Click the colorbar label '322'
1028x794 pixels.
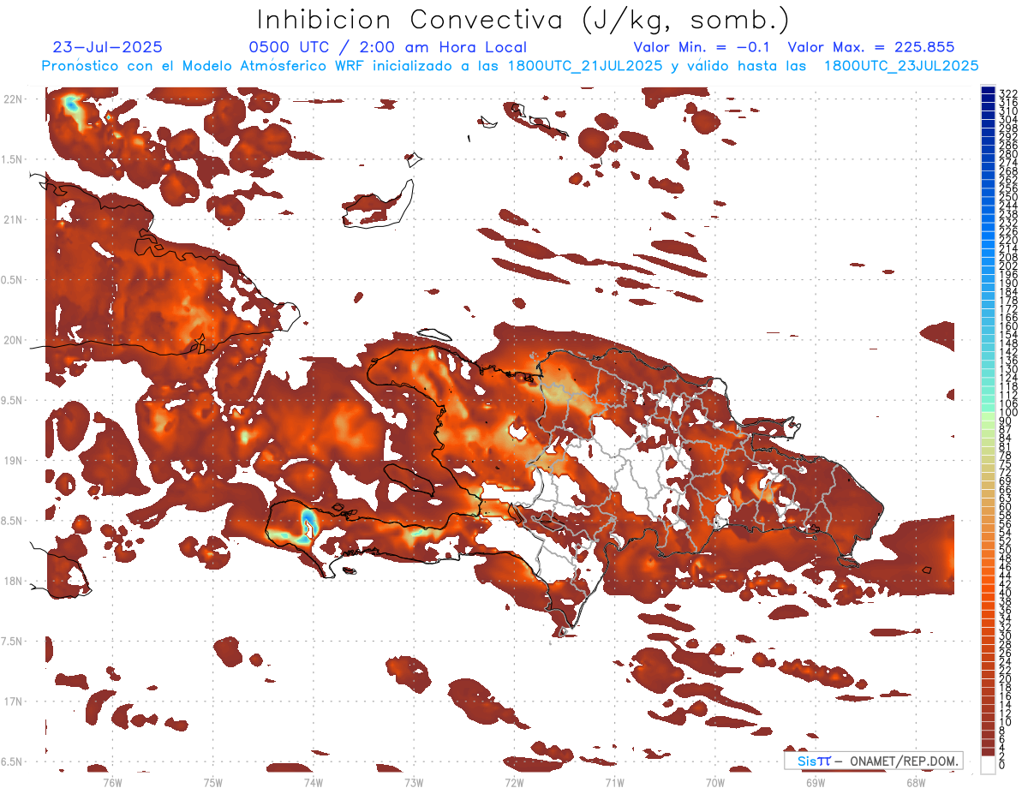tap(1008, 93)
